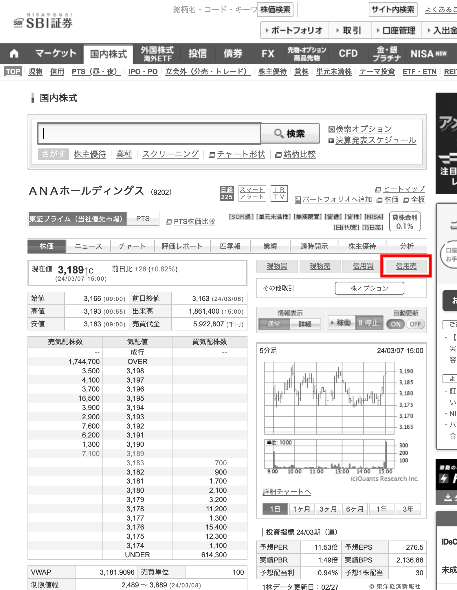Click the 株オプション button

coord(369,288)
